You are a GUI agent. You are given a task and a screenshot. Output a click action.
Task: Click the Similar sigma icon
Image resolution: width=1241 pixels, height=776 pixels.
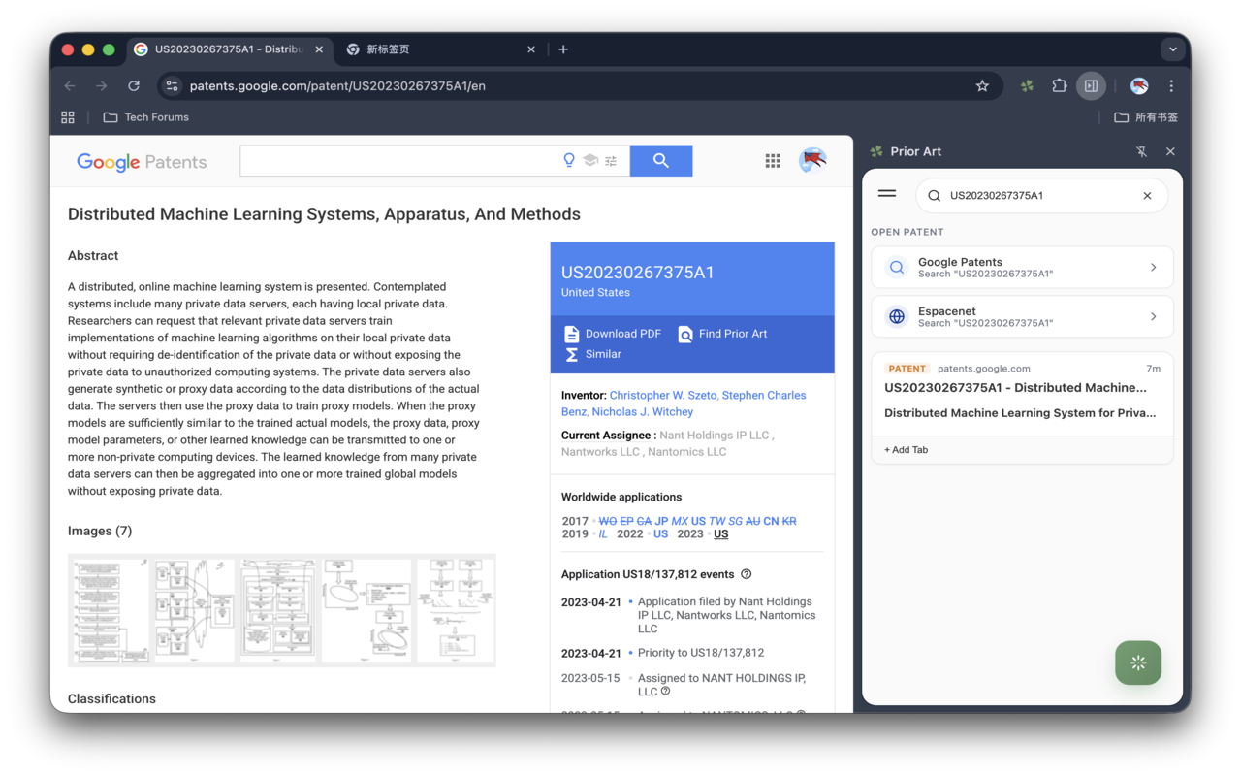tap(572, 354)
